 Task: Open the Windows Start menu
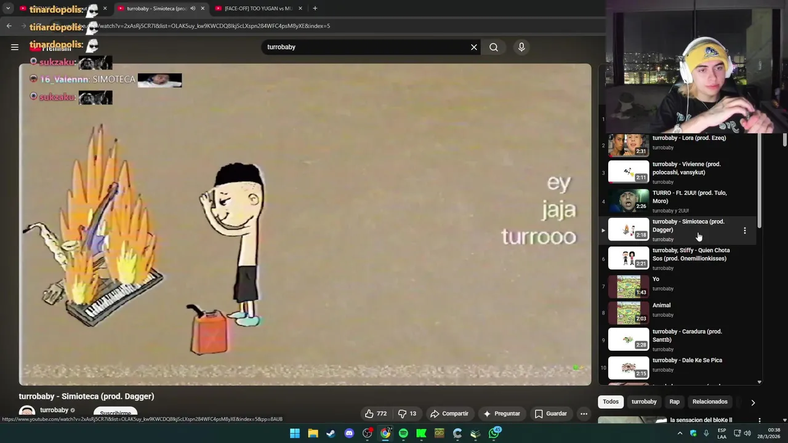click(295, 433)
